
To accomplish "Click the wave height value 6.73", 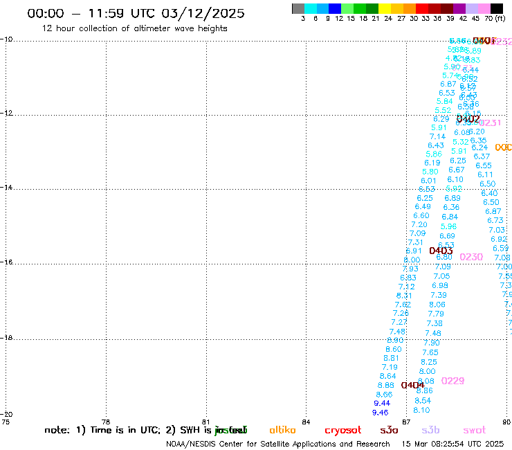I will [495, 221].
